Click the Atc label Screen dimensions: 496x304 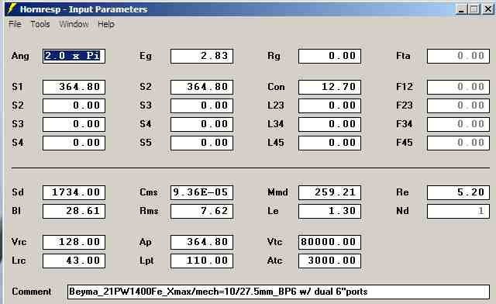pos(274,261)
